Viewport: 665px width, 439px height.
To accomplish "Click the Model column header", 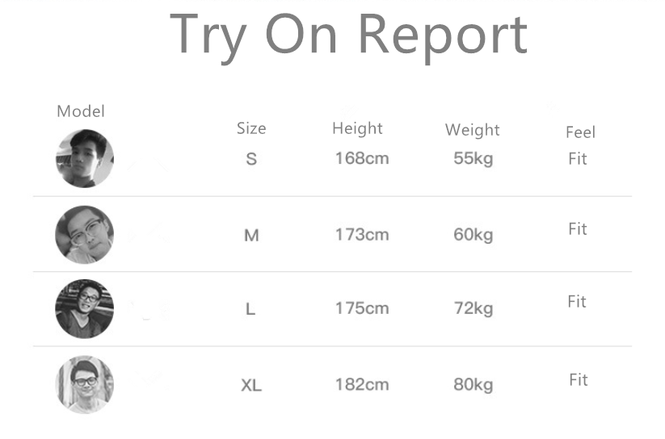I will coord(81,111).
